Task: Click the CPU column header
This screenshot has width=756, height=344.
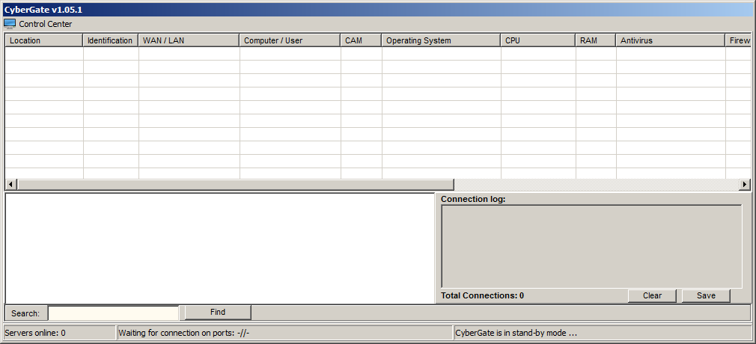Action: click(x=537, y=40)
